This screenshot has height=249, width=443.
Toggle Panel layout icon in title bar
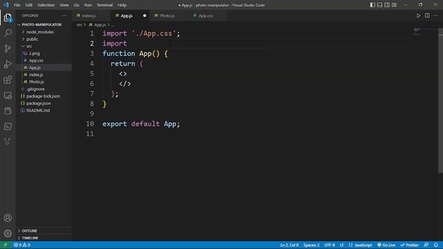[x=380, y=5]
